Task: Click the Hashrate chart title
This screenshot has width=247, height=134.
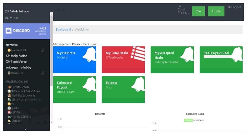Action: (100, 114)
